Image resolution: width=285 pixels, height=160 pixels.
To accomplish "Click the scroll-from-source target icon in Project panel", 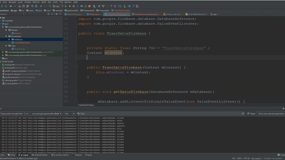I will 49,14.
